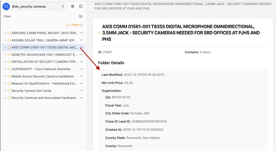Click County value Roosevelt

(x=125, y=146)
